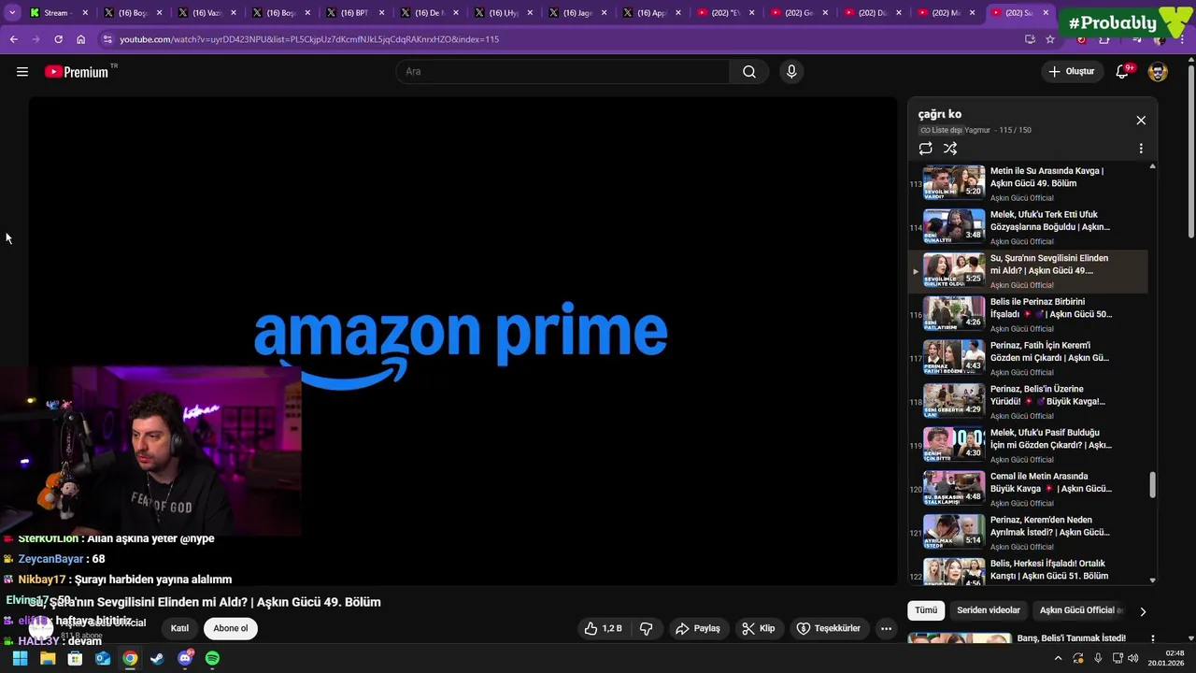The image size is (1196, 673).
Task: Go back with browser back arrow
Action: click(x=13, y=39)
